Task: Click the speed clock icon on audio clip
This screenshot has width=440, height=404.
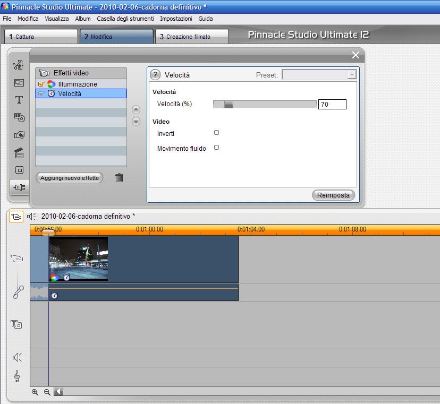Action: (54, 296)
